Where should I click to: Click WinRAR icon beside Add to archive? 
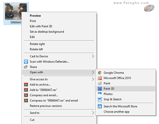tap(26, 85)
